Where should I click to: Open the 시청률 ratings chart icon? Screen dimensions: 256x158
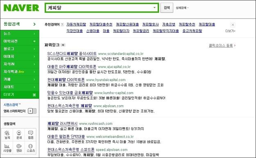click(7, 148)
